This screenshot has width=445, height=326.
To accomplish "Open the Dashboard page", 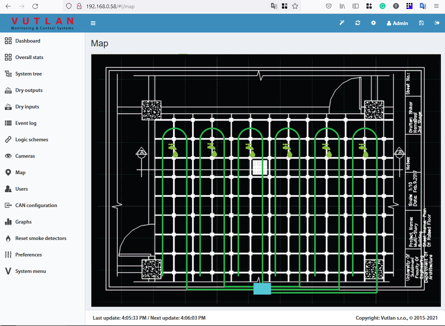I will (x=28, y=41).
